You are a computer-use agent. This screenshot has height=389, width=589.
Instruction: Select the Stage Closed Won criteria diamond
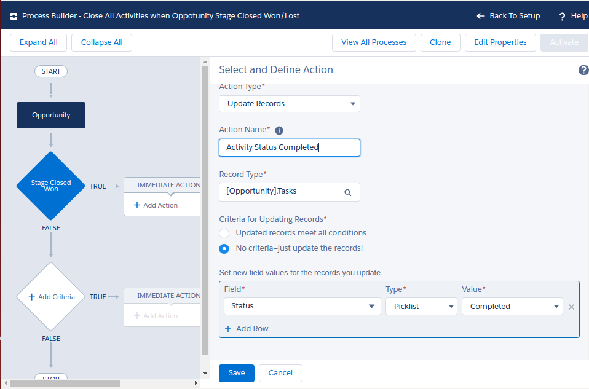tap(51, 186)
